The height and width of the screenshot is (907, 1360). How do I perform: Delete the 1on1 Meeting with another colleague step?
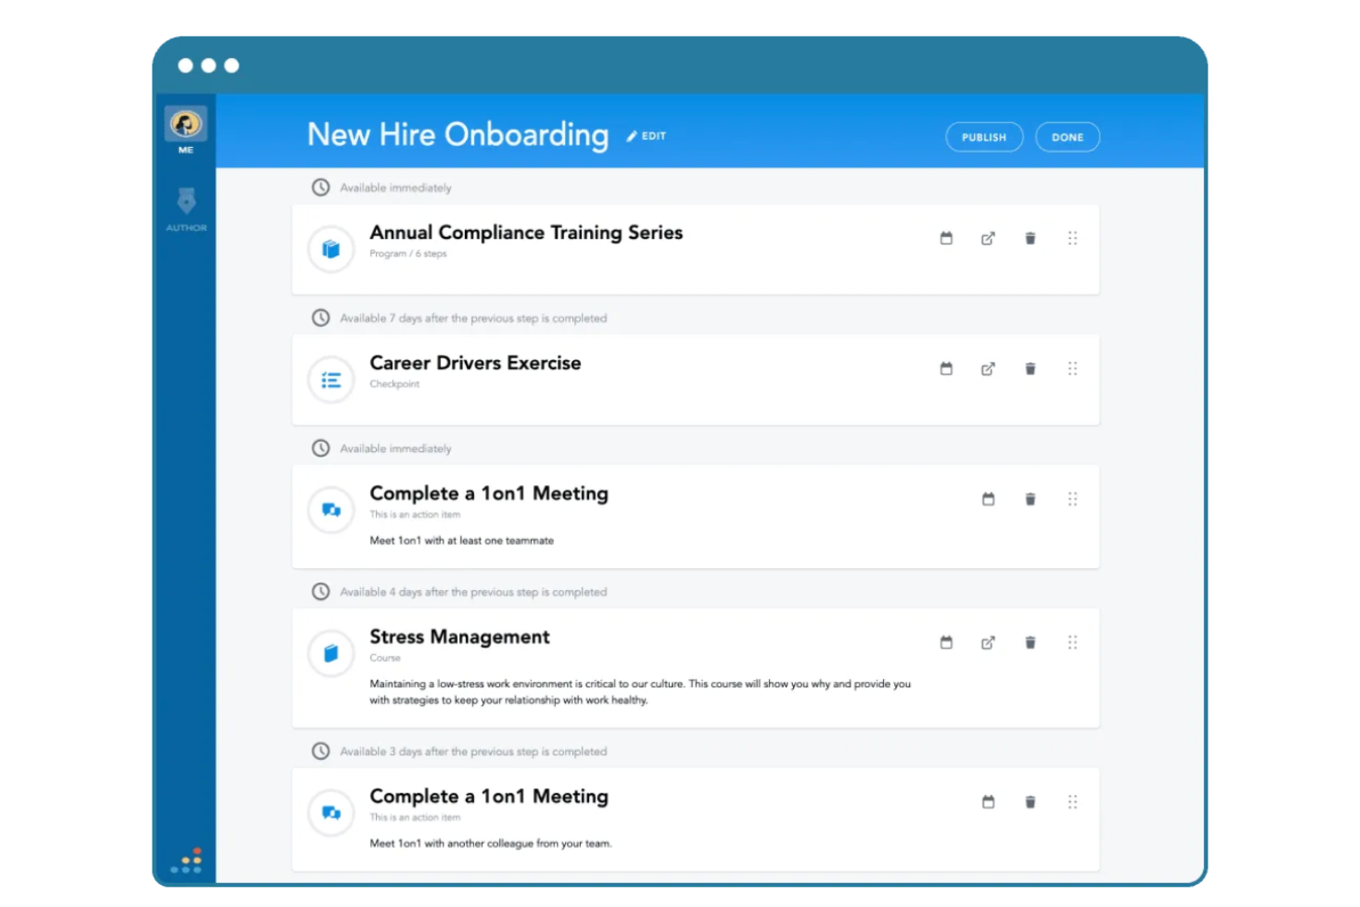(x=1030, y=802)
